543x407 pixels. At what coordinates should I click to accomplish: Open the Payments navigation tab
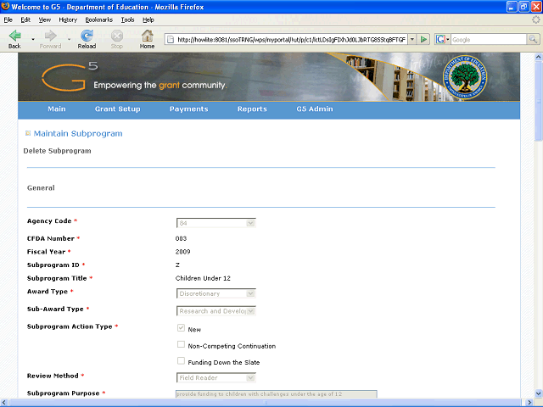point(188,109)
